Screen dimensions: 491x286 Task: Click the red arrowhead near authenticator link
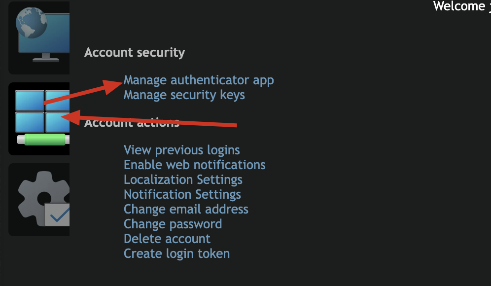click(113, 86)
